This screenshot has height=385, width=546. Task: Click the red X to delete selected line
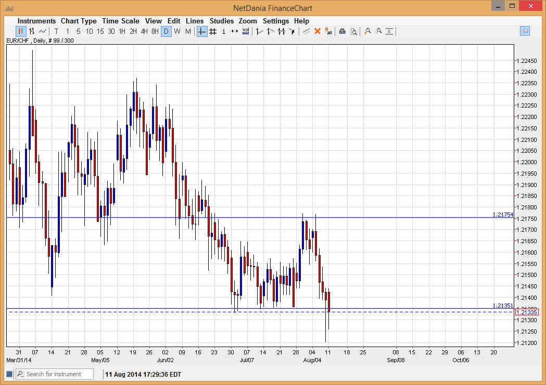point(318,31)
